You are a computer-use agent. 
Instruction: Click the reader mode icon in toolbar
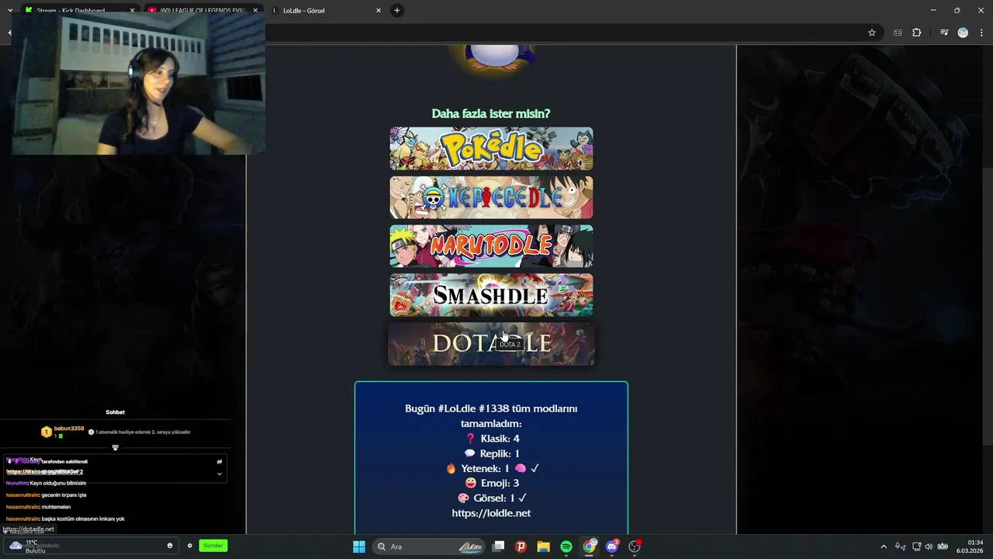(x=898, y=33)
